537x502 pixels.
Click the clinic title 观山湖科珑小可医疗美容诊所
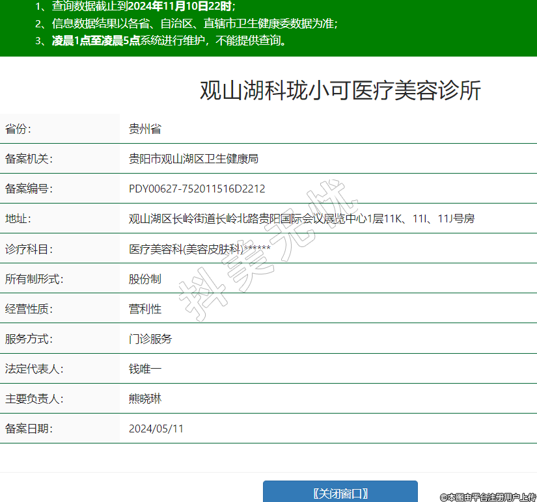[x=340, y=91]
